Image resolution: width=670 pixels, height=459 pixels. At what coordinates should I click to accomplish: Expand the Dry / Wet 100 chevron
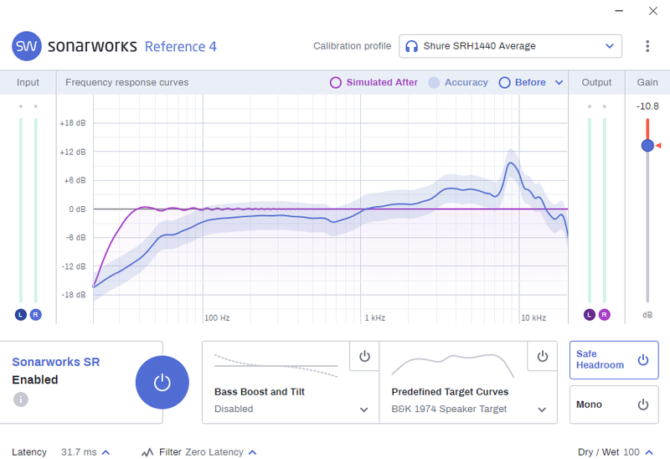[x=649, y=452]
